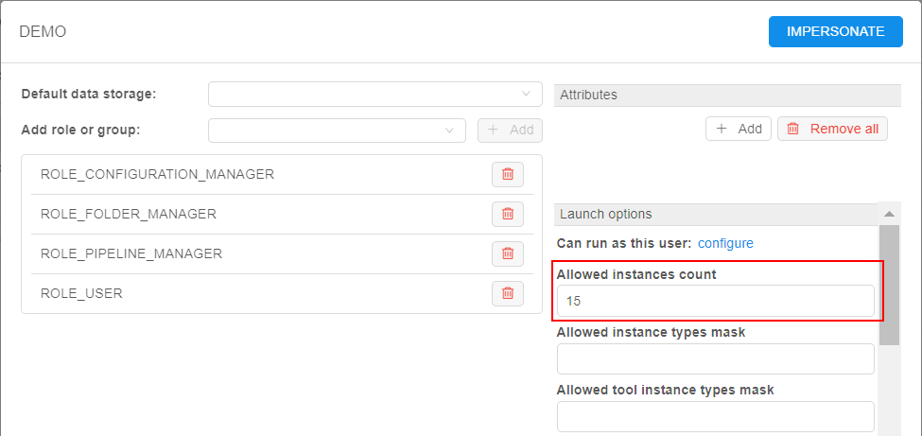Click the Attributes section header

pos(727,95)
